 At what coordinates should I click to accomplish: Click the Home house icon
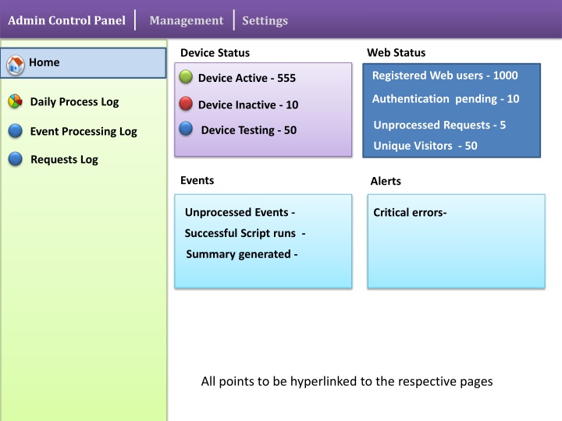(16, 65)
